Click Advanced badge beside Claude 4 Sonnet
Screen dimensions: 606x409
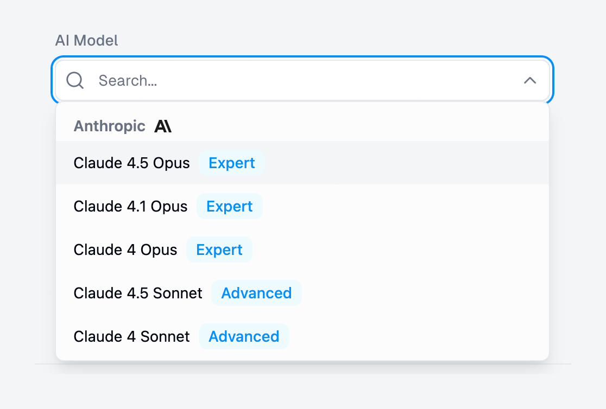244,336
